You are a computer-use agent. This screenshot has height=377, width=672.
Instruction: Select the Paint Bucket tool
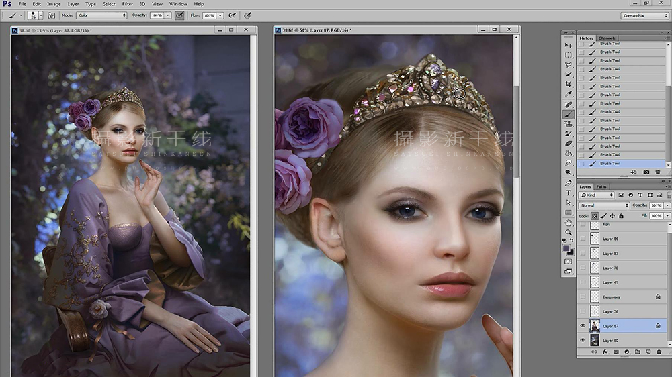coord(569,153)
